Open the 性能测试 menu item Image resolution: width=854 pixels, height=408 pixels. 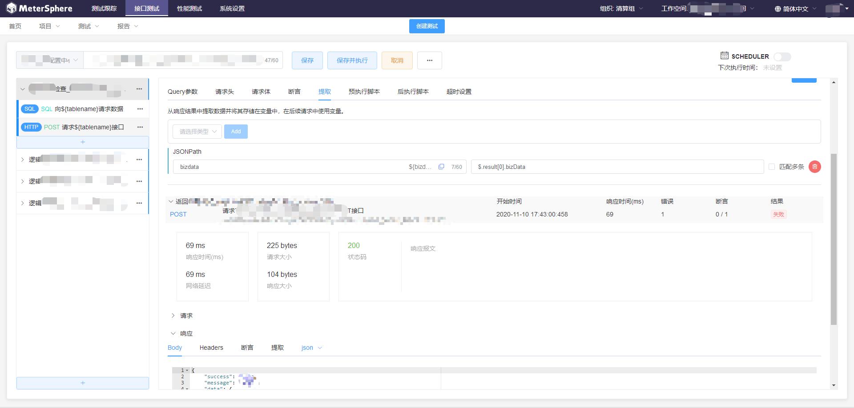(x=189, y=8)
